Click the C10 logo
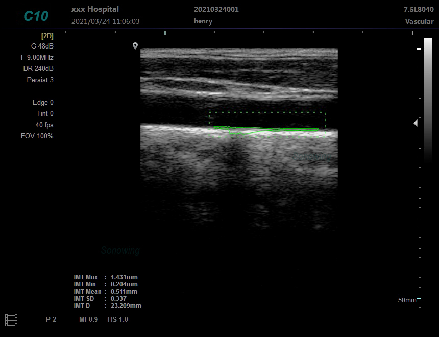 36,16
